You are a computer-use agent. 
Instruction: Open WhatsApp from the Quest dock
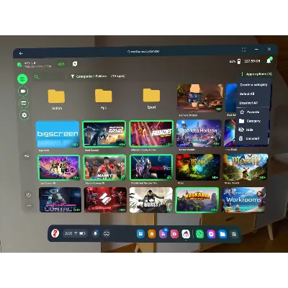click(x=199, y=234)
